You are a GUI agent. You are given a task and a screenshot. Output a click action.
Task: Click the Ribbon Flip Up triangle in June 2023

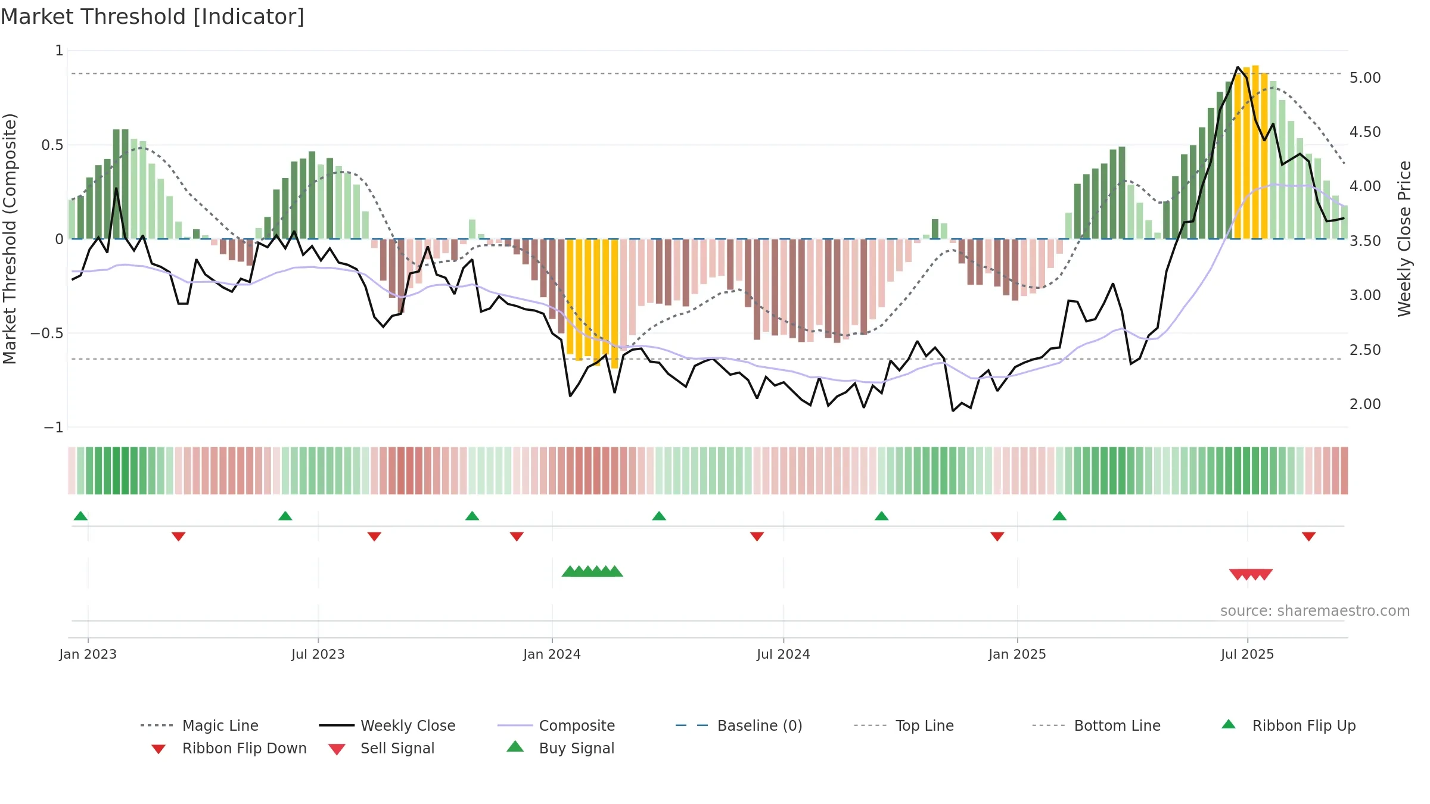tap(285, 516)
